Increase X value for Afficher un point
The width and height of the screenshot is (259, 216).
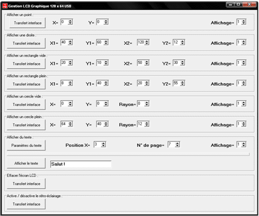tap(70, 20)
